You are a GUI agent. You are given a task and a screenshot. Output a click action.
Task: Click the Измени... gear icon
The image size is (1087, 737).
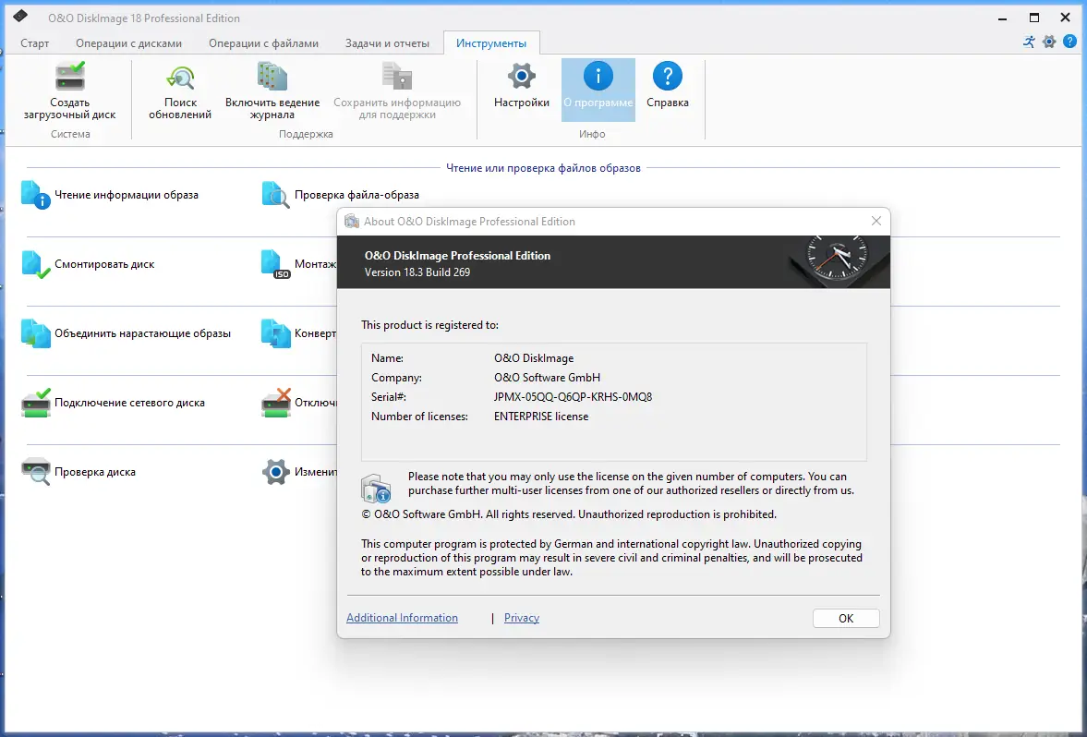pos(275,472)
